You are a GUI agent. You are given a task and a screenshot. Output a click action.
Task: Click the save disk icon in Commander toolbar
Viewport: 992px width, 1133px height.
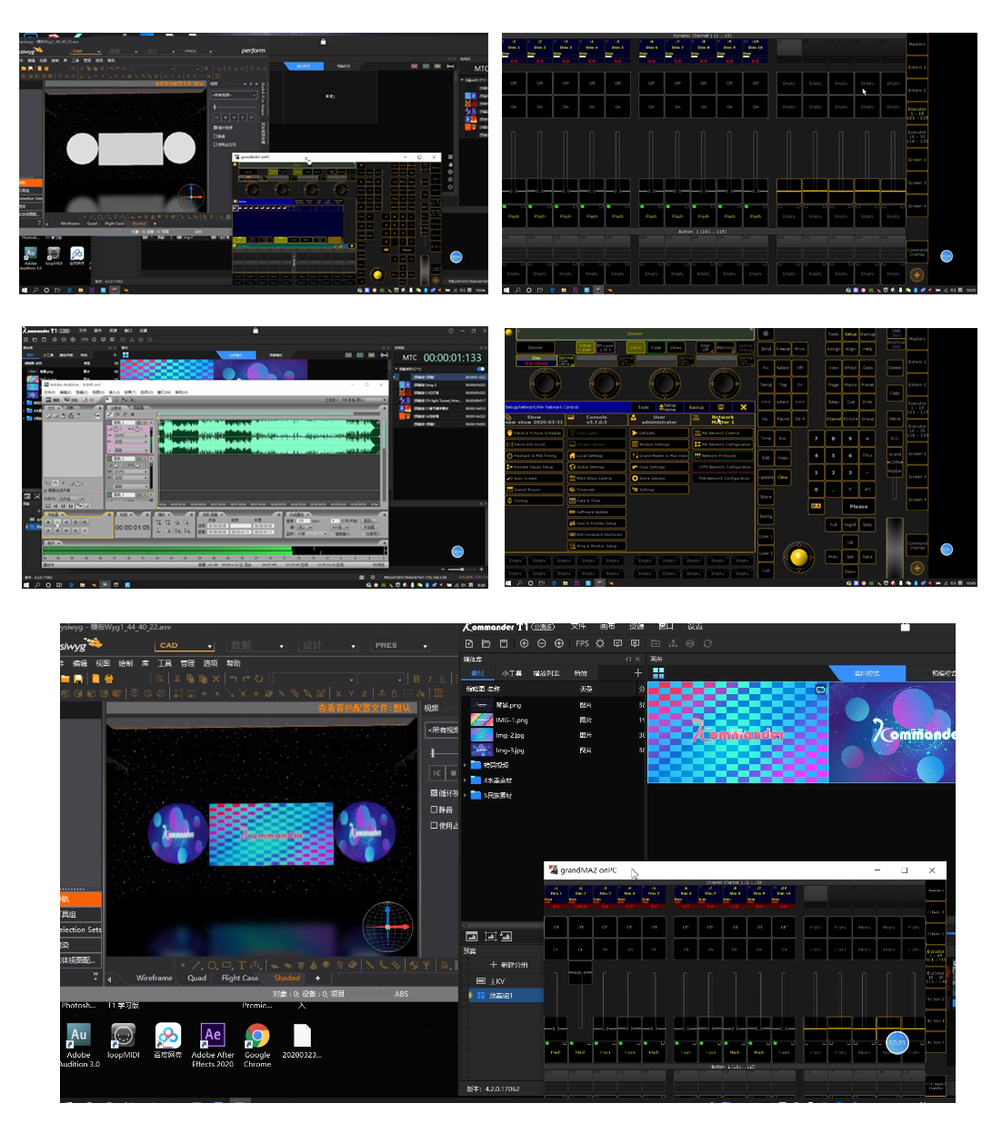click(504, 643)
